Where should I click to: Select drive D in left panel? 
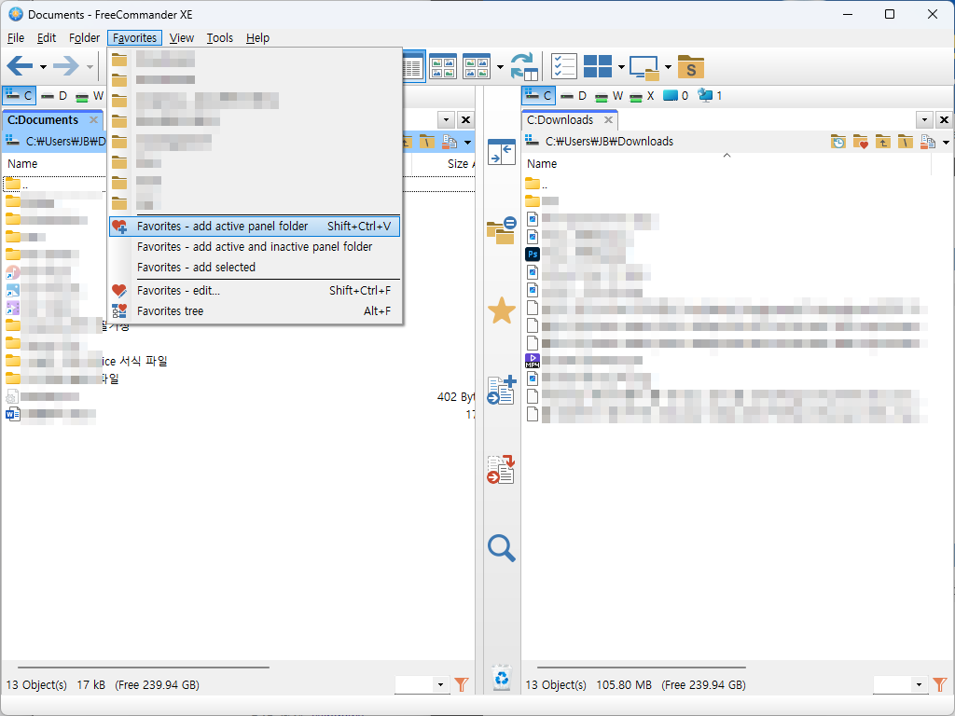[54, 96]
